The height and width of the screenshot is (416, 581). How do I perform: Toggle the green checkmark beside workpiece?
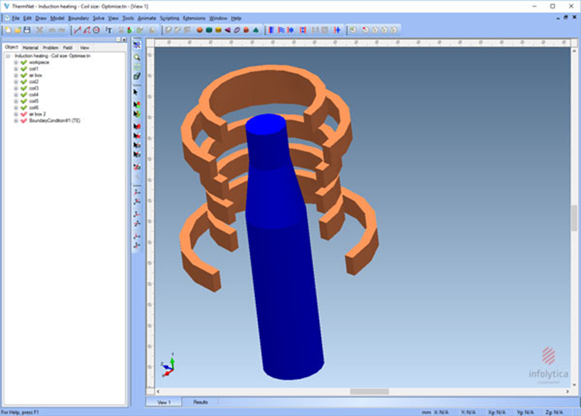click(x=24, y=63)
